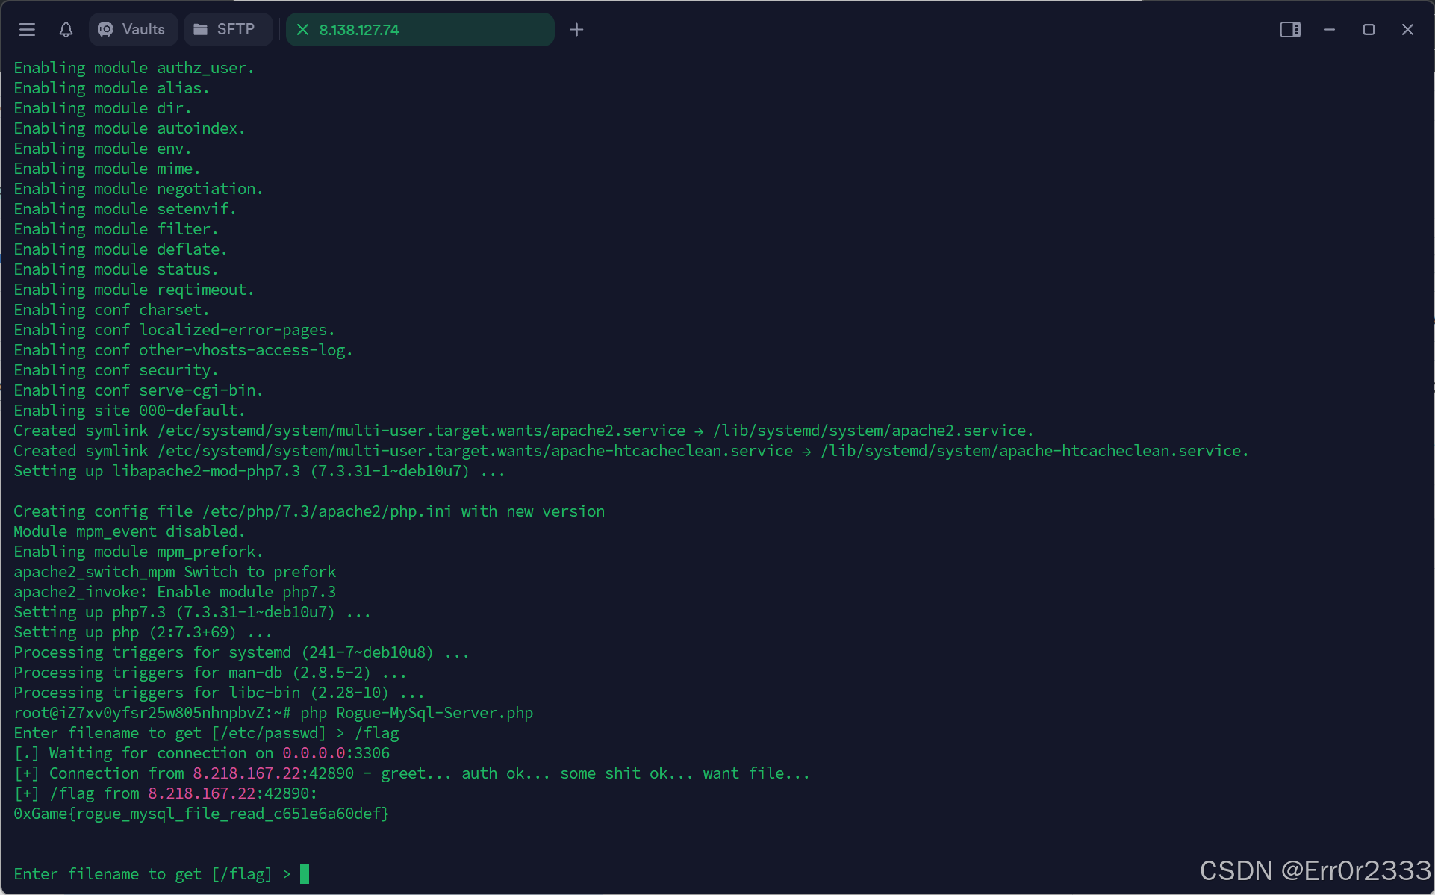Image resolution: width=1435 pixels, height=895 pixels.
Task: Toggle the side panel layout icon
Action: click(1291, 30)
